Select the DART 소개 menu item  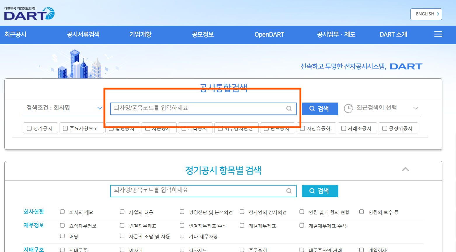393,34
